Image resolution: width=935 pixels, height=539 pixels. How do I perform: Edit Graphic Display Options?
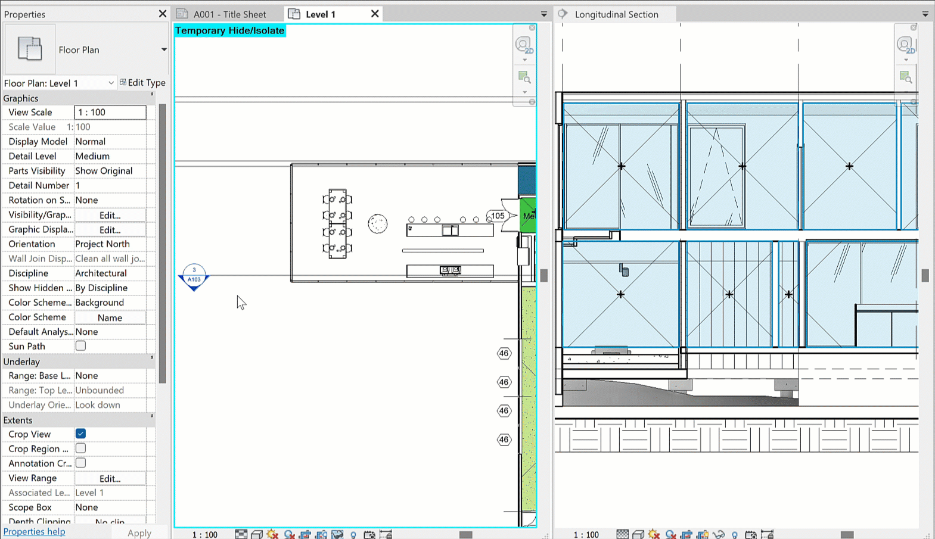pyautogui.click(x=110, y=230)
